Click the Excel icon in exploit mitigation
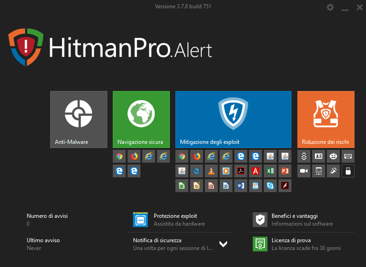Screen dimensions: 366x267 [x=270, y=171]
